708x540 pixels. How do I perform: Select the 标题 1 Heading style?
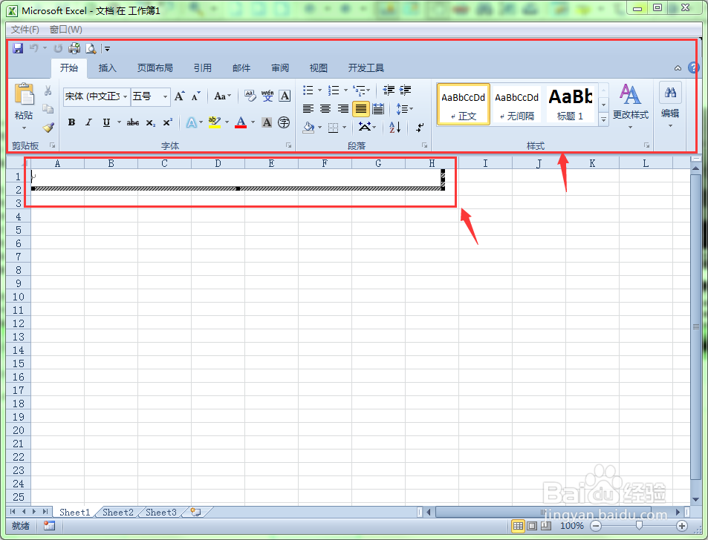(x=571, y=104)
